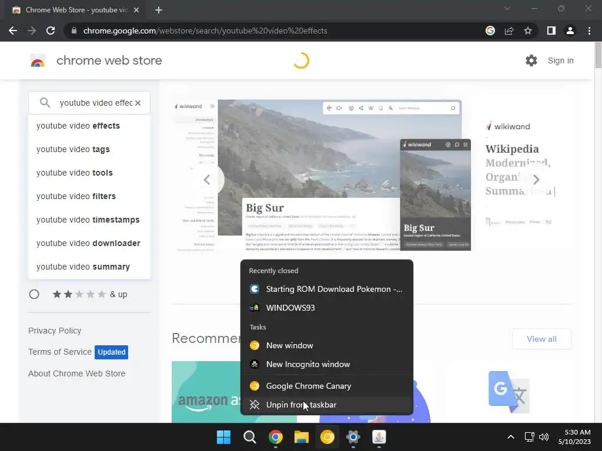Reopen Starting ROM Download Pokemon from jump list

pos(327,289)
